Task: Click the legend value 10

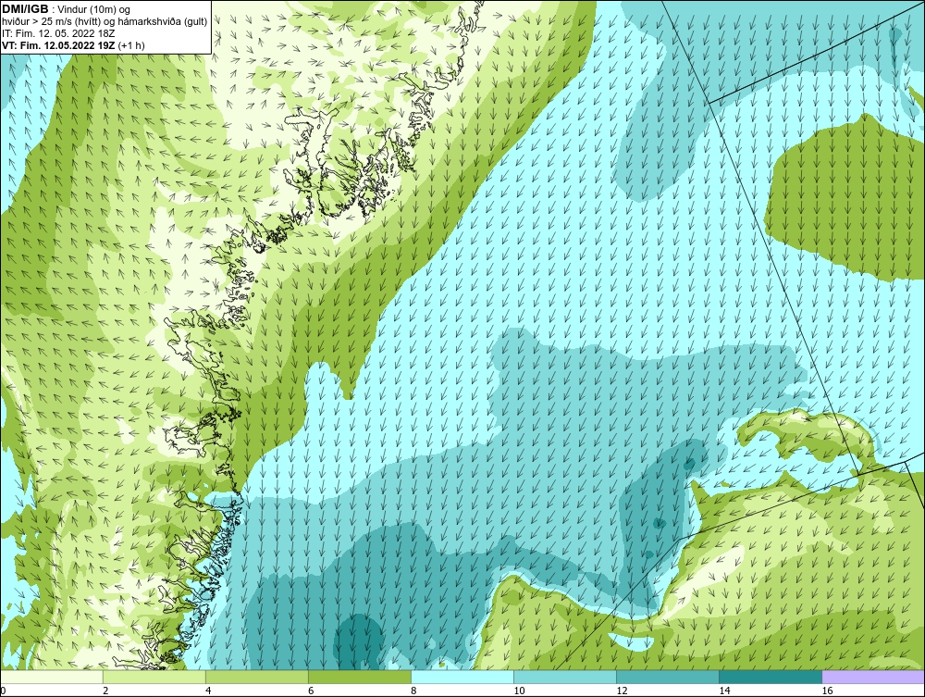Action: click(x=519, y=691)
